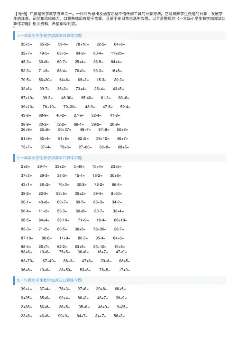Select the problem 90+9=
The height and width of the screenshot is (338, 239).
(x=64, y=316)
